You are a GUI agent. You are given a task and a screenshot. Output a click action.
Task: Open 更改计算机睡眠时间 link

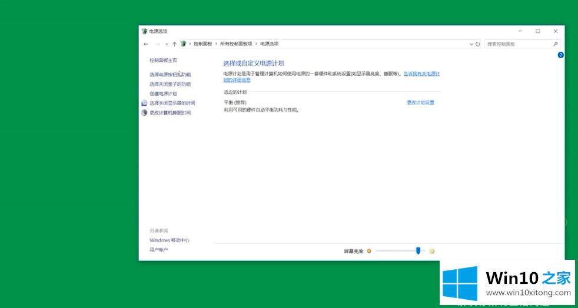[x=170, y=113]
